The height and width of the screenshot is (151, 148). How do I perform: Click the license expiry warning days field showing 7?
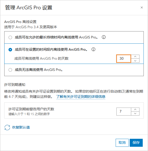(124, 112)
